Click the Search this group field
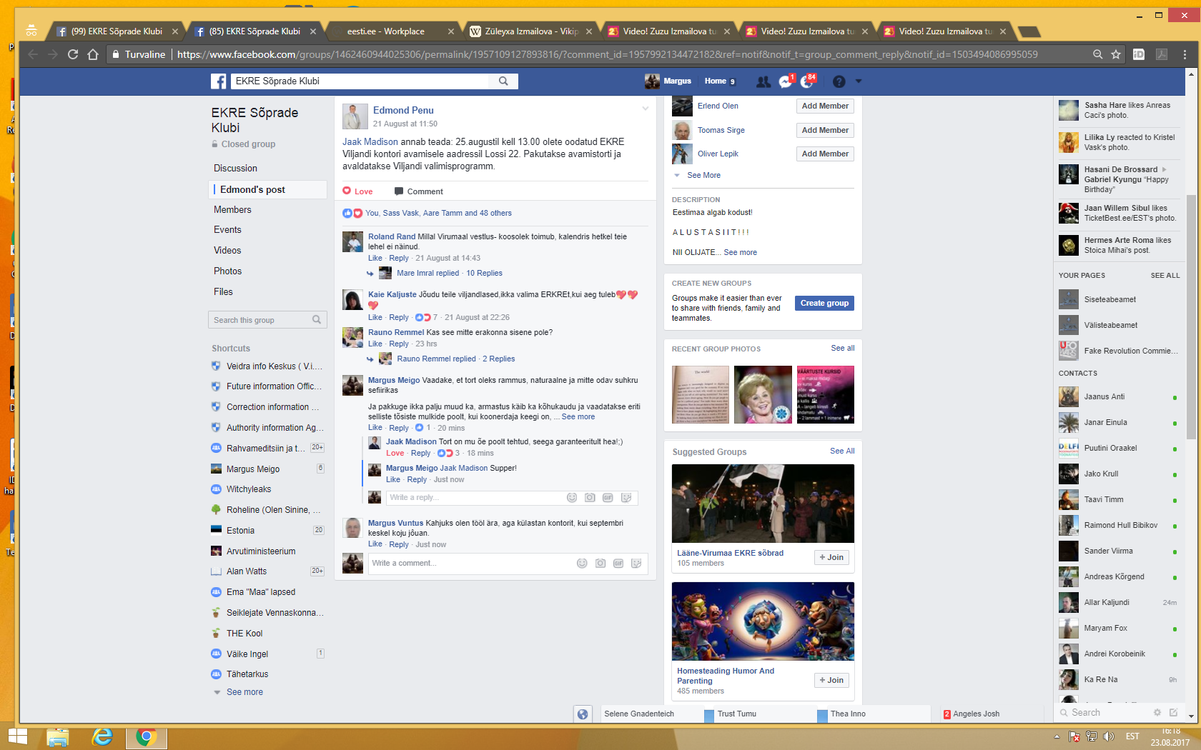Image resolution: width=1201 pixels, height=750 pixels. pos(261,320)
